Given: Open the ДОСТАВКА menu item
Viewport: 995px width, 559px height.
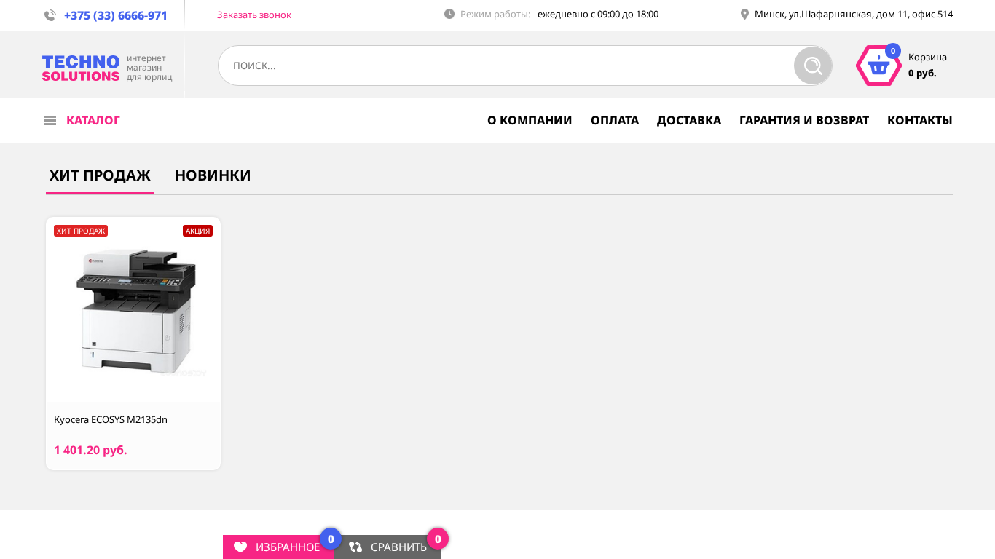Looking at the screenshot, I should 689,120.
